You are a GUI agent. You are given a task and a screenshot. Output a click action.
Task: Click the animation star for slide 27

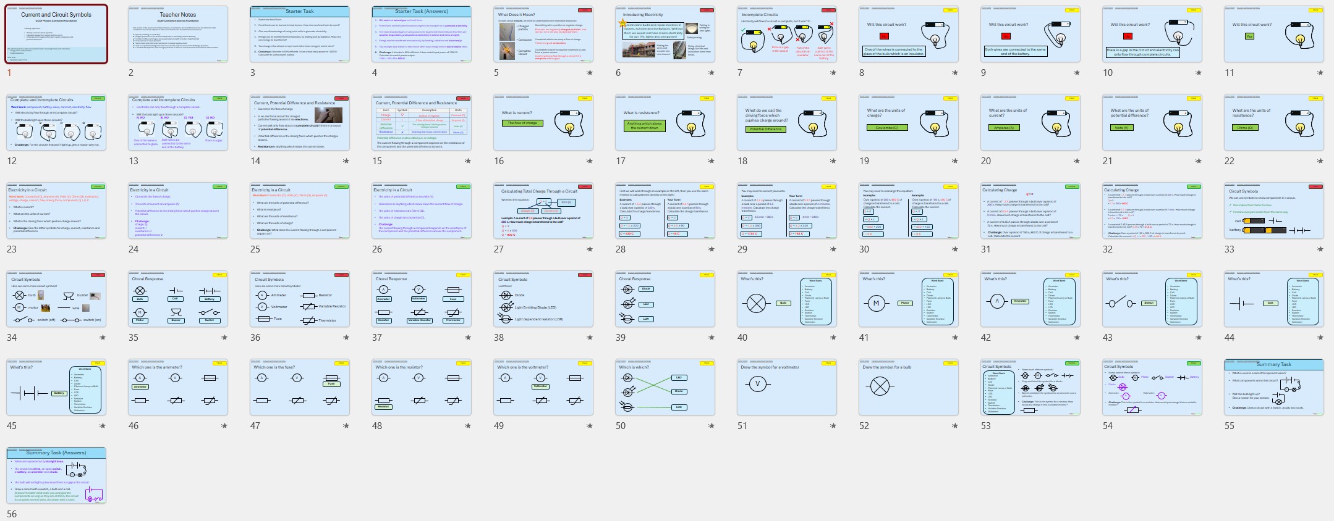coord(589,249)
